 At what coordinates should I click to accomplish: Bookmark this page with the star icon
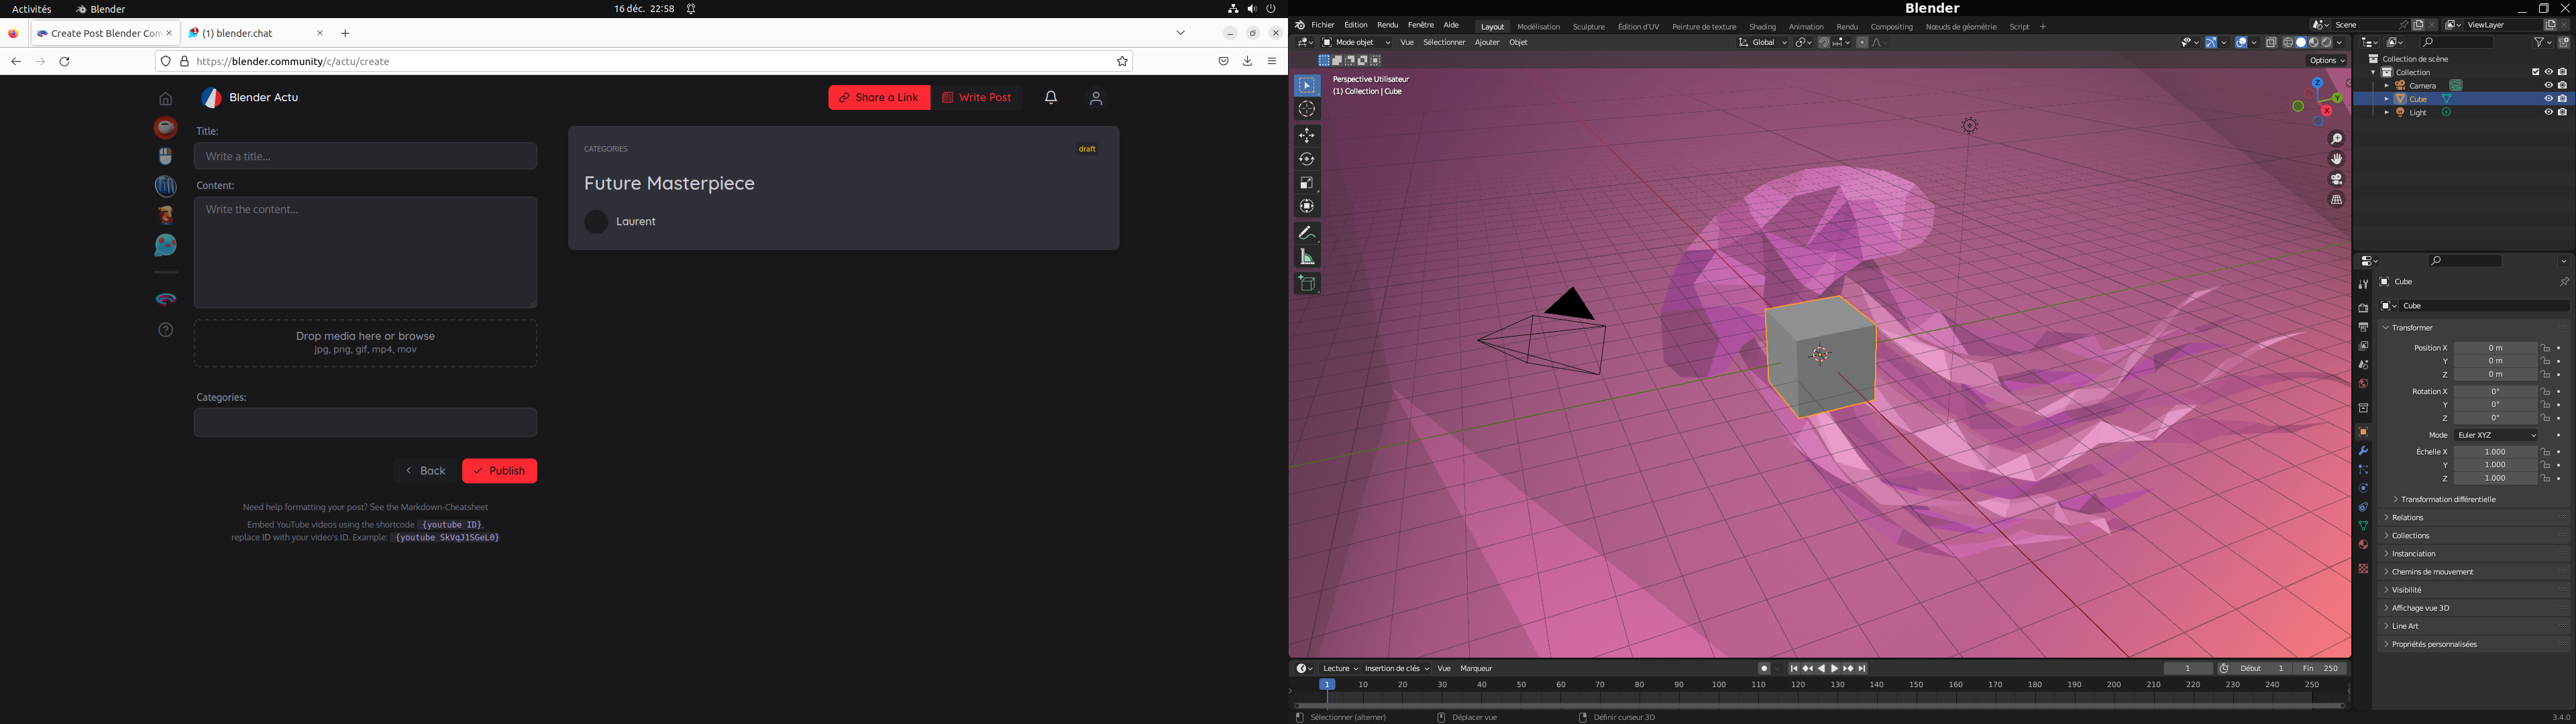[1122, 62]
